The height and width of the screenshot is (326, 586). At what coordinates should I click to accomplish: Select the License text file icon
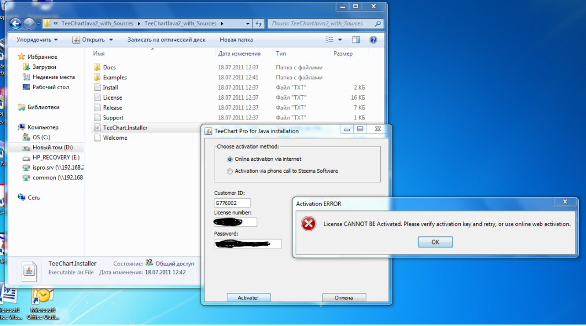click(x=97, y=97)
